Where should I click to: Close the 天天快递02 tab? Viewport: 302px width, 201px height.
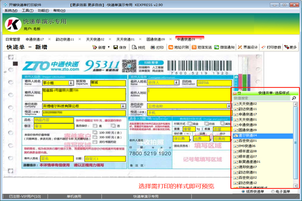pos(110,39)
